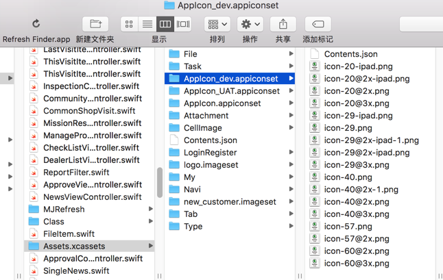Open the 操作 gear action menu

coord(250,24)
